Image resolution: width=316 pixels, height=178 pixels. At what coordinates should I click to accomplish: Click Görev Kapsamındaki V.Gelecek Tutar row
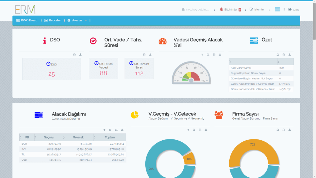(x=261, y=89)
